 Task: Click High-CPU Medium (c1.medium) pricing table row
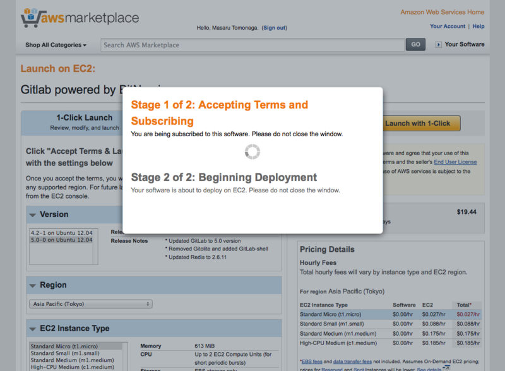click(x=390, y=343)
